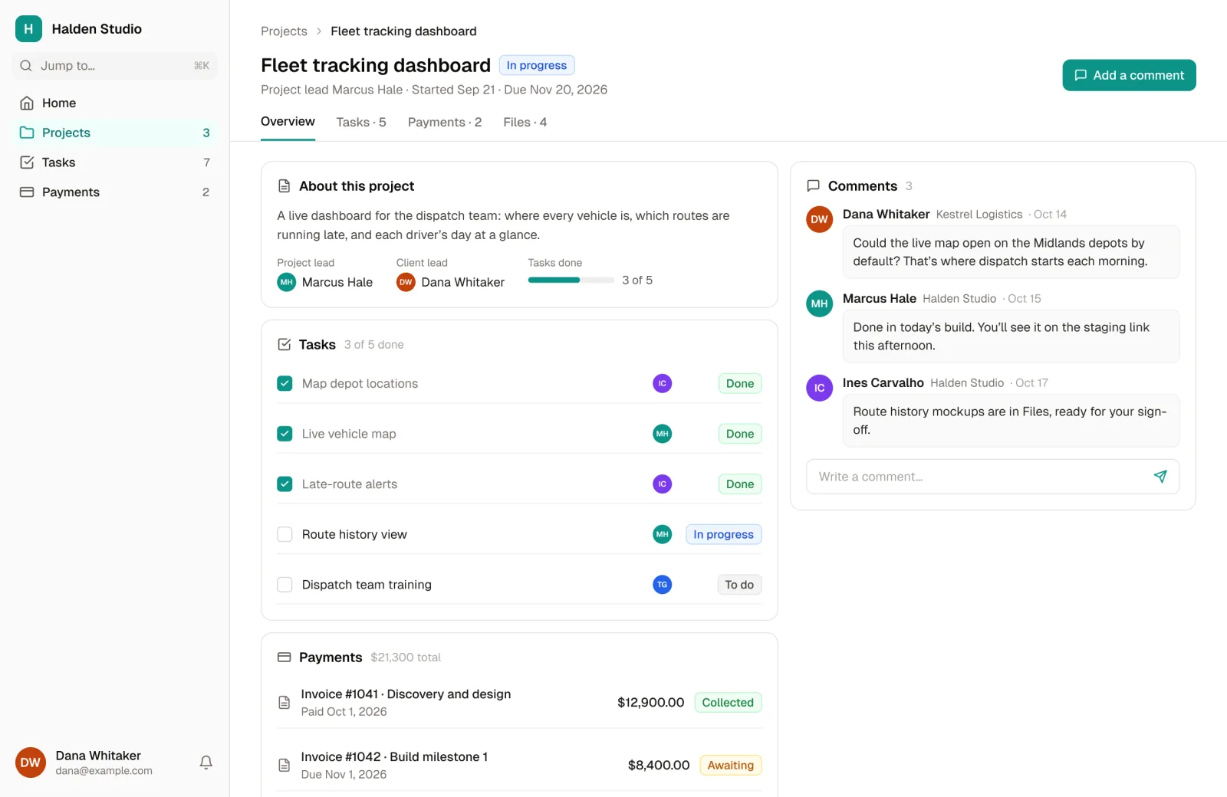Click the search magnifier icon in Jump to
Image resolution: width=1227 pixels, height=797 pixels.
pyautogui.click(x=26, y=66)
